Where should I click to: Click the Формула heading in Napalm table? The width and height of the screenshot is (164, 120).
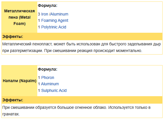pyautogui.click(x=48, y=69)
